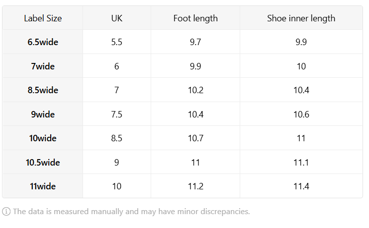Click the manual measurement disclaimer text
This screenshot has height=228, width=369.
click(131, 212)
